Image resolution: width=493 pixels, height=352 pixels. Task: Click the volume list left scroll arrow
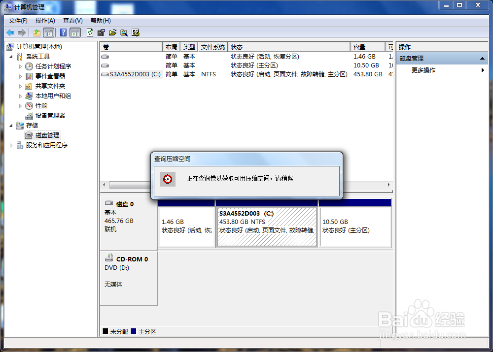point(104,185)
